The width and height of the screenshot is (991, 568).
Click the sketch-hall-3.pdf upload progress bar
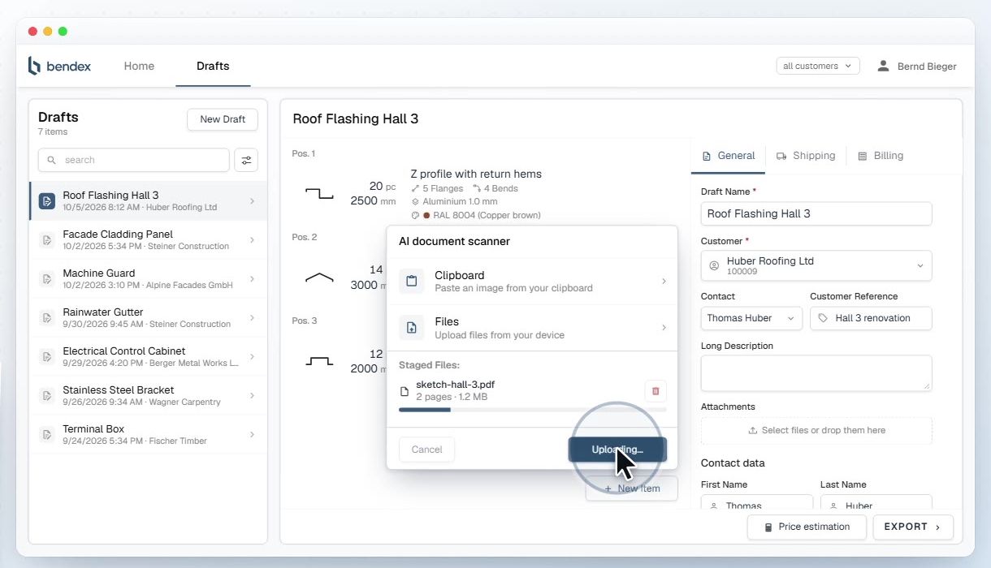coord(533,410)
